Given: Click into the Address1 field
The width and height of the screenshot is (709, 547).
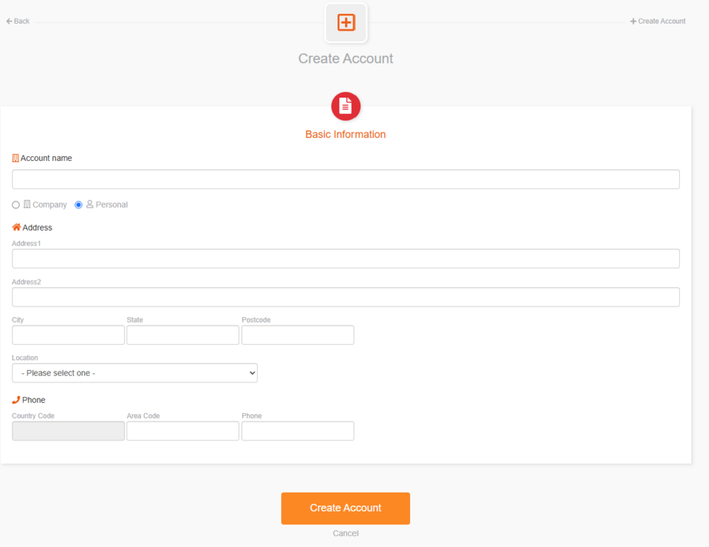Looking at the screenshot, I should 346,259.
